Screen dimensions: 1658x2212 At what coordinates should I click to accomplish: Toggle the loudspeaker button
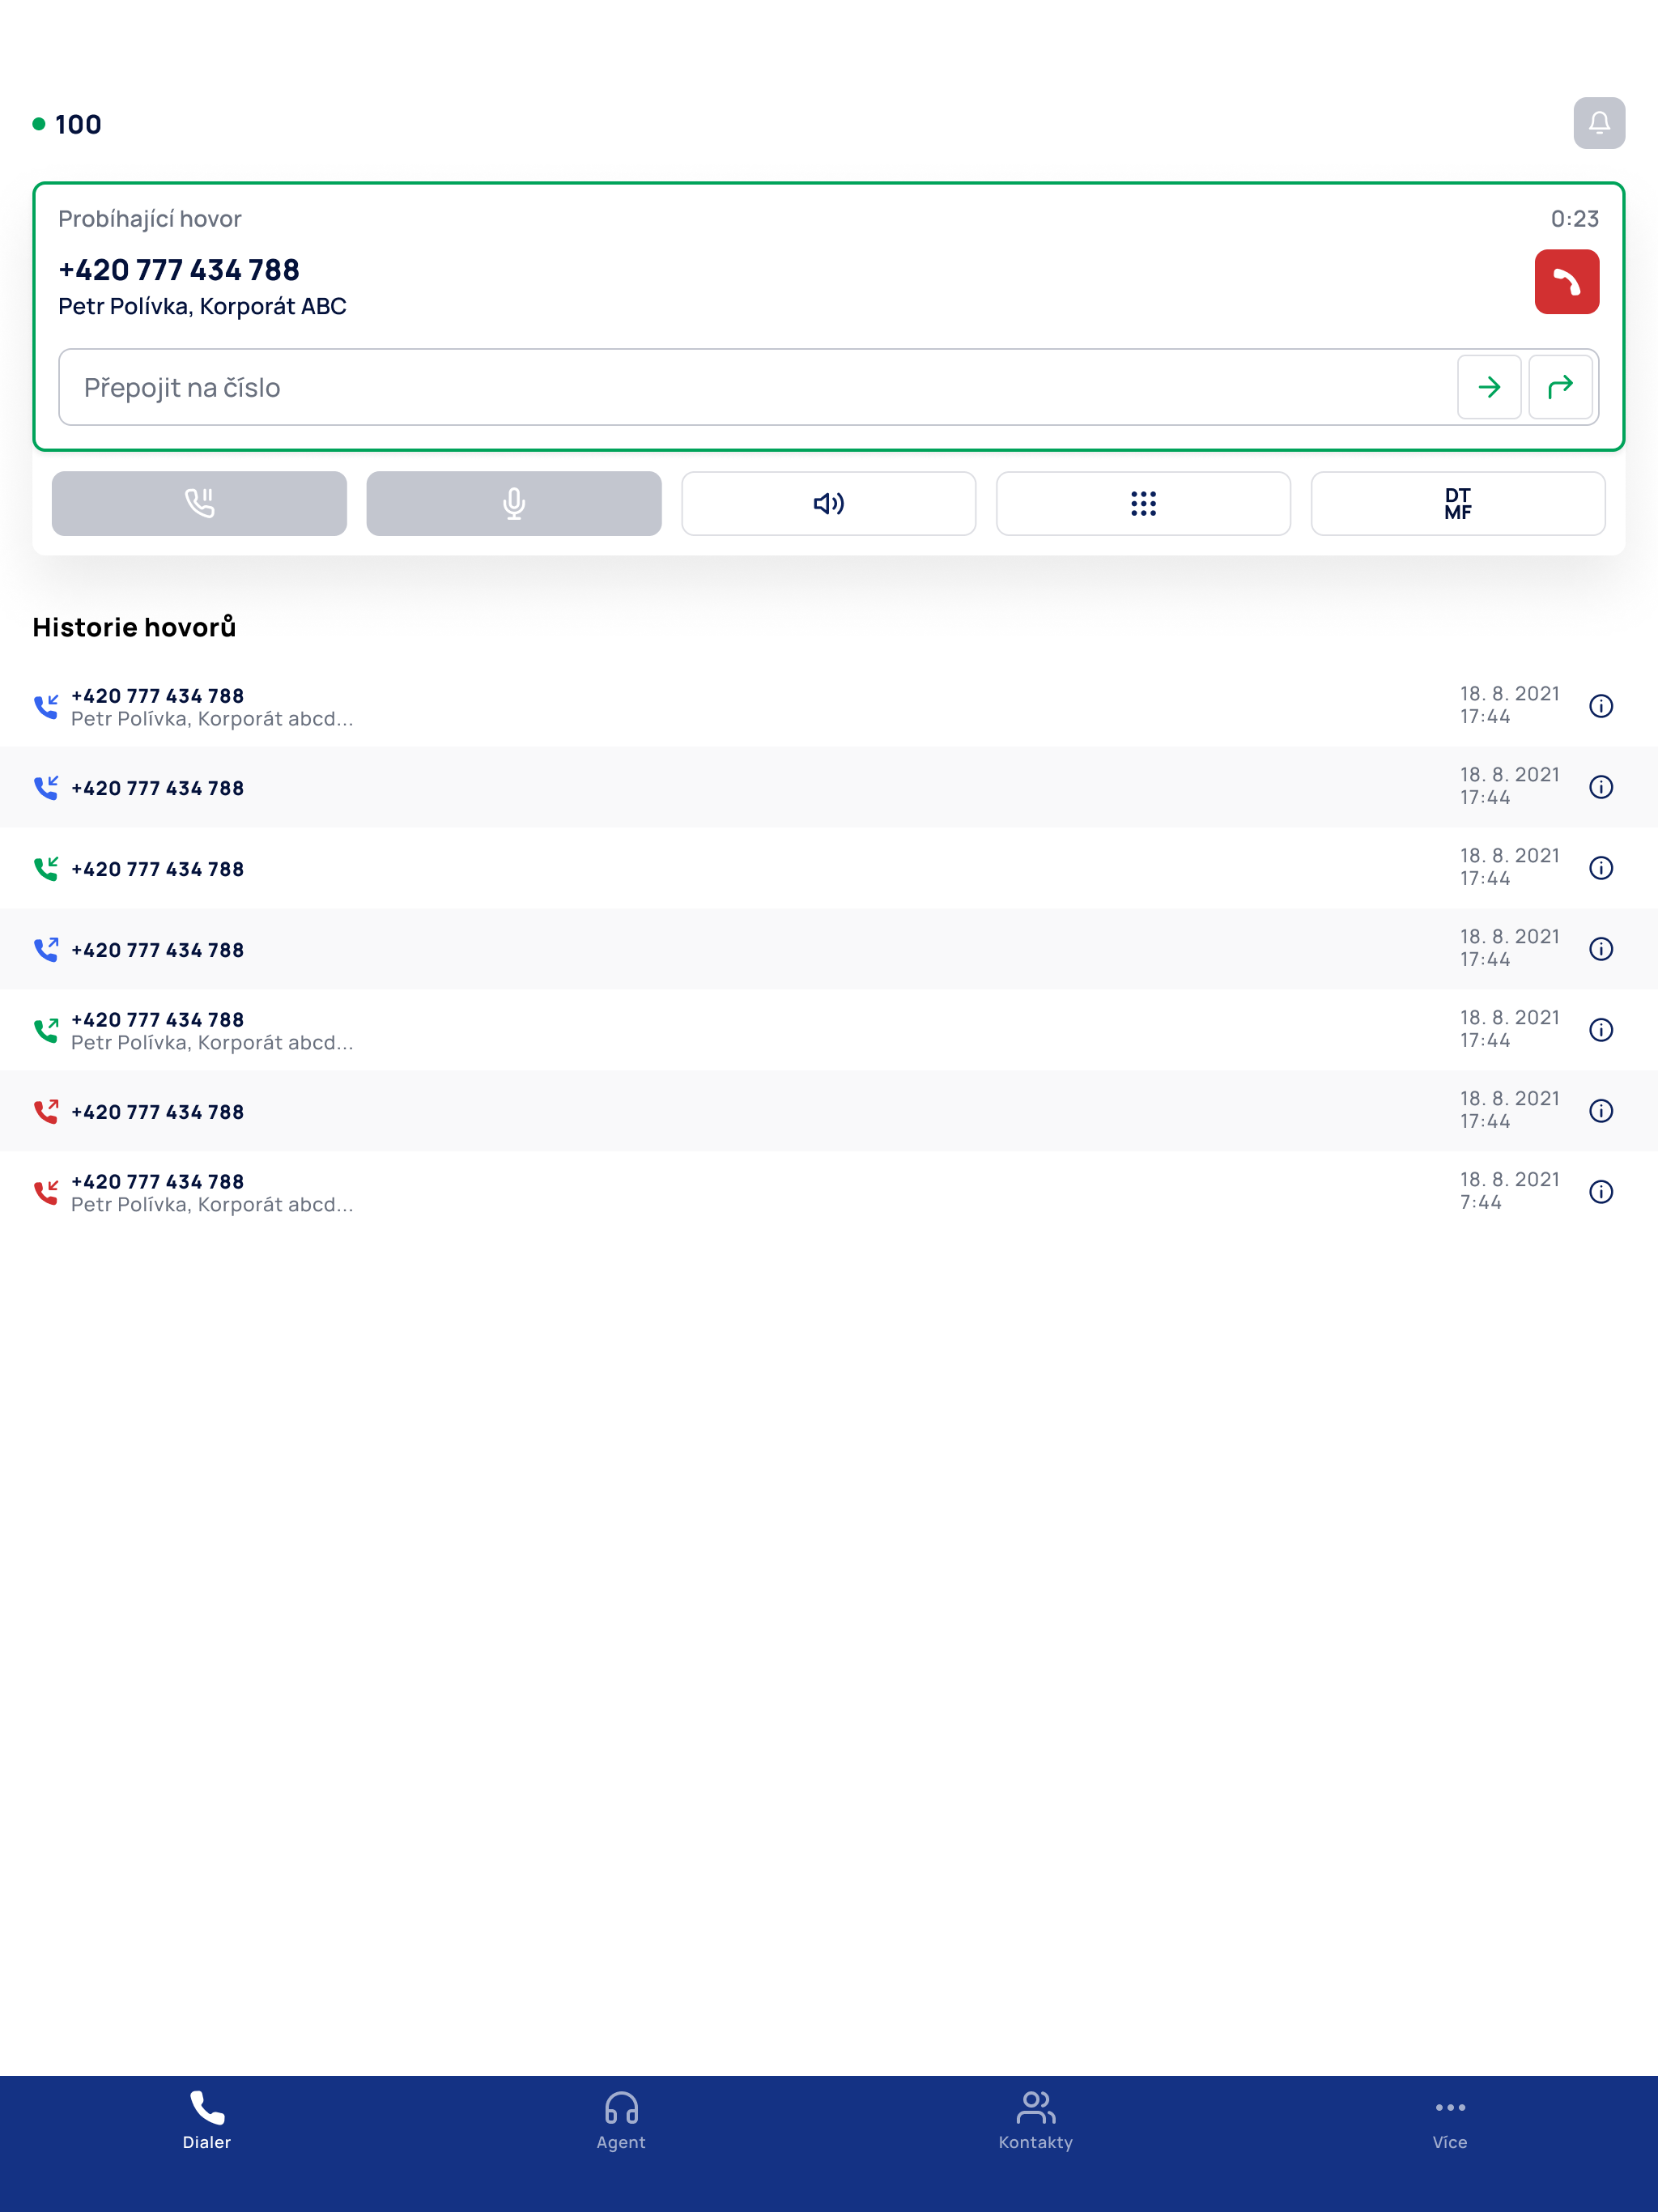[x=828, y=503]
